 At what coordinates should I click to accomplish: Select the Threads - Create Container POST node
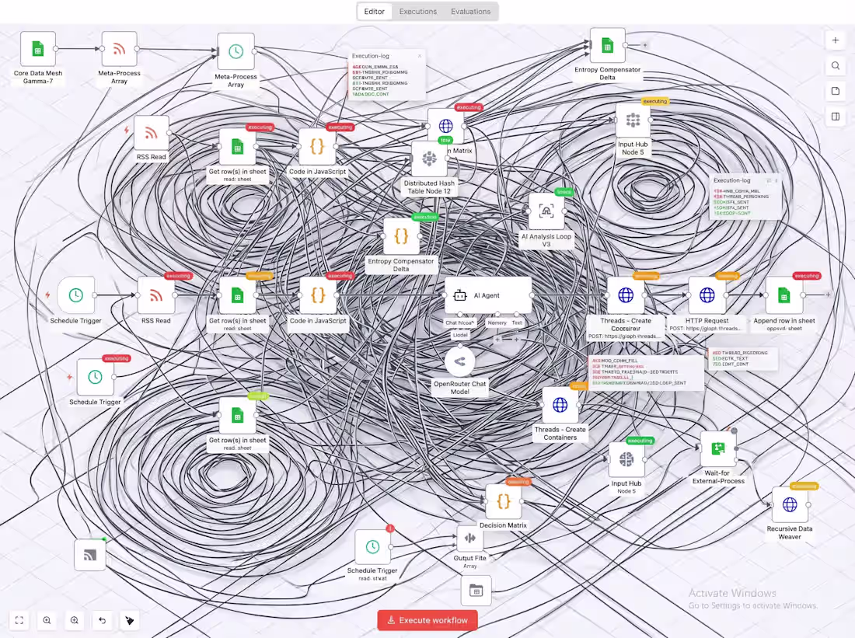coord(626,295)
